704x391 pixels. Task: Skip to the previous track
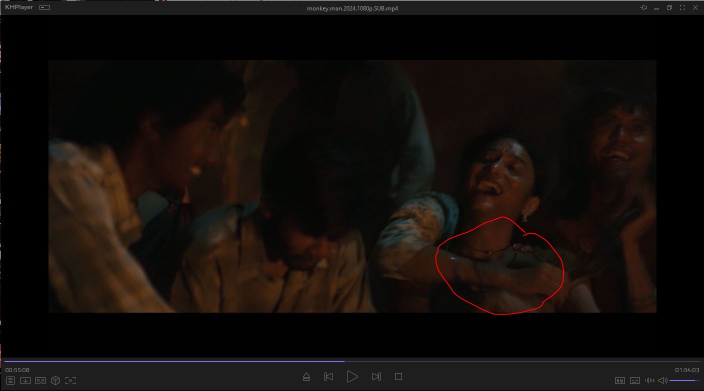pyautogui.click(x=328, y=377)
